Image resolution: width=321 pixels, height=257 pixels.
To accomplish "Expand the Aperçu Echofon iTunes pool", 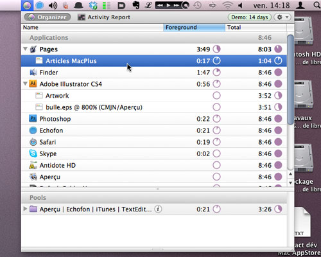I will point(25,209).
